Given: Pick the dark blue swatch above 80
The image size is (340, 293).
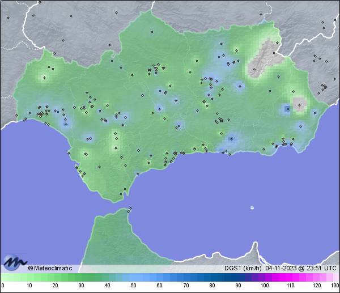Looking at the screenshot, I should tap(211, 277).
